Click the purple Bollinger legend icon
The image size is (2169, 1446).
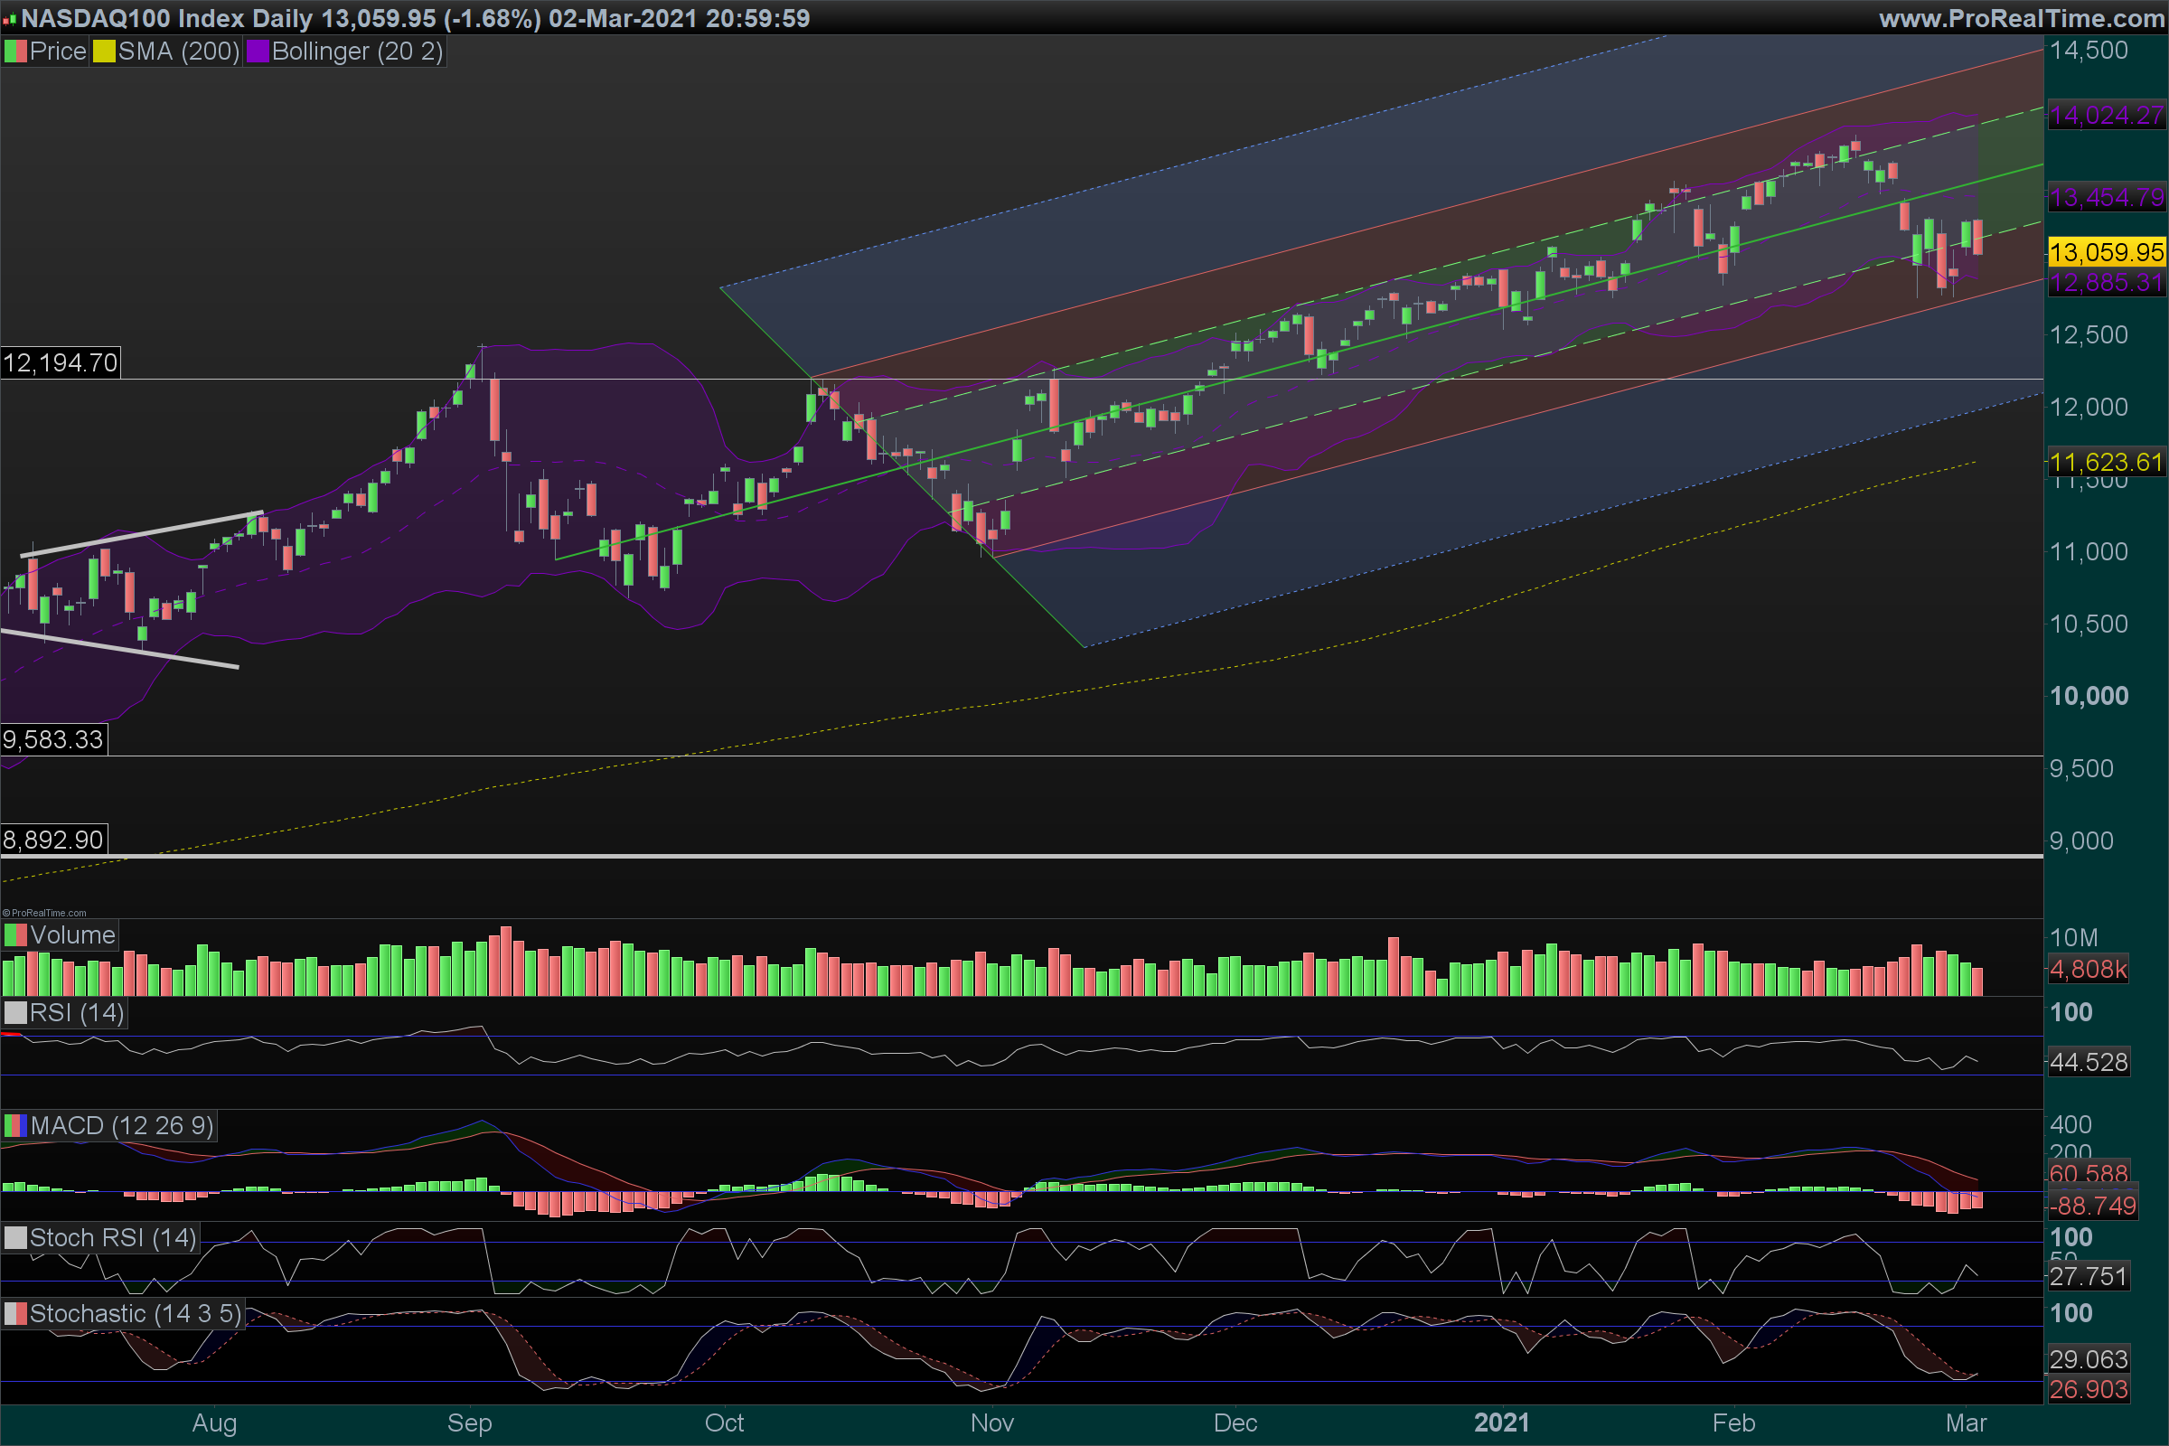coord(258,52)
